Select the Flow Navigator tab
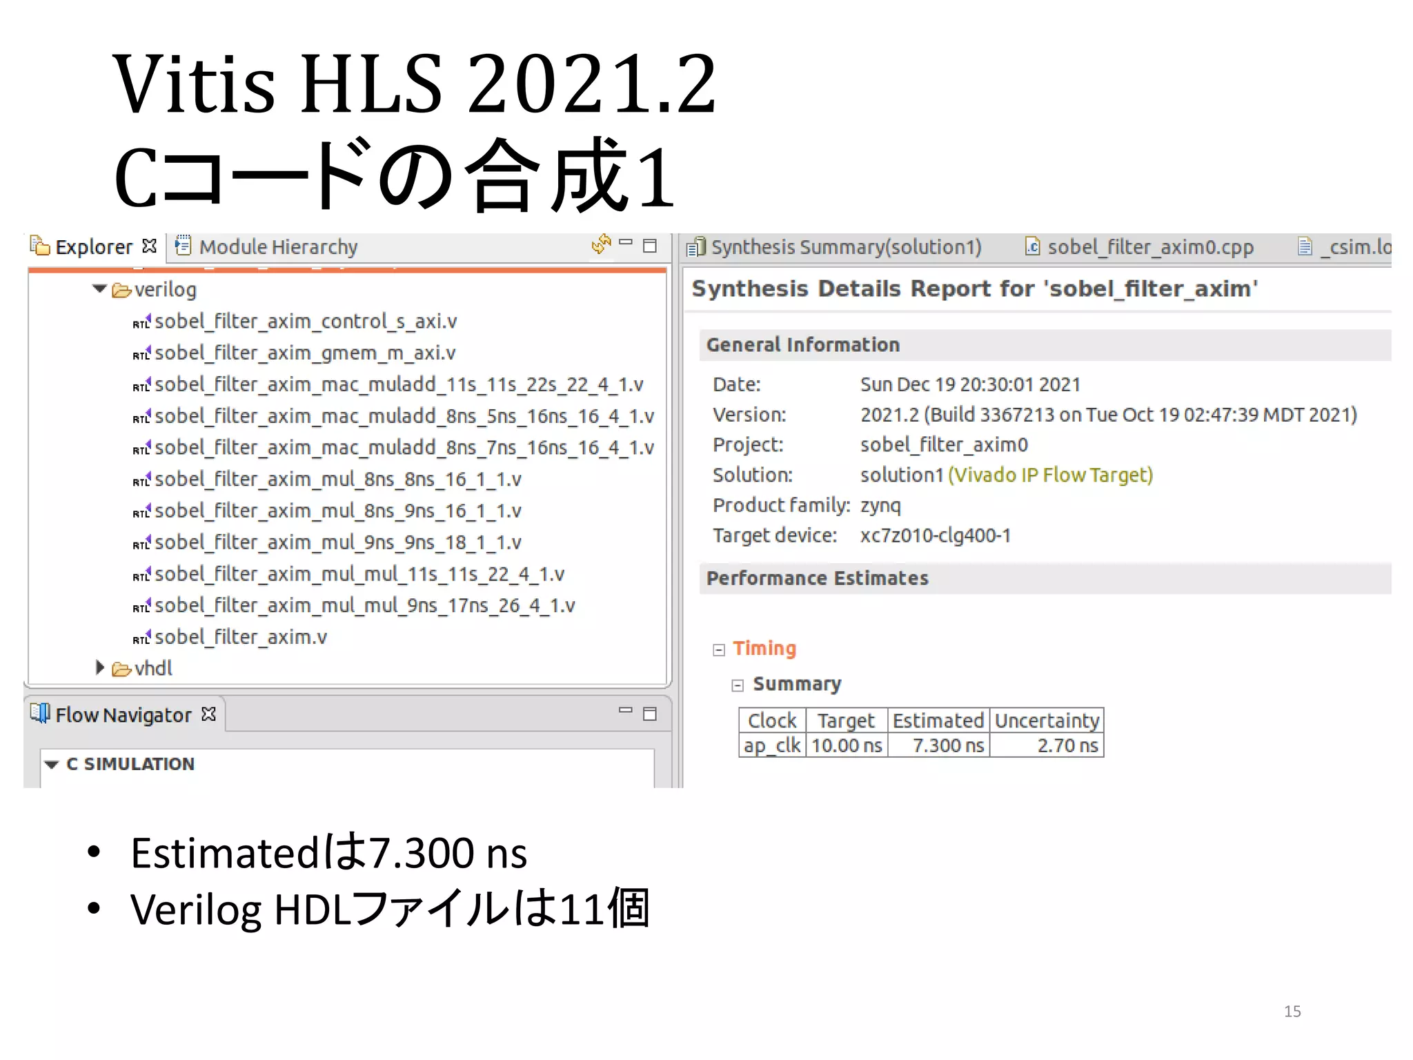1413x1060 pixels. pyautogui.click(x=123, y=715)
